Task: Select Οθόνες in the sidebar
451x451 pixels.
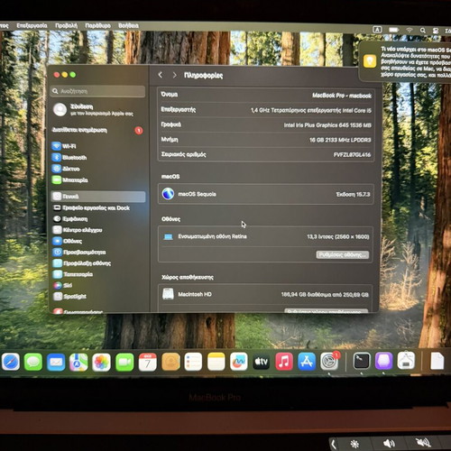Action: [x=97, y=241]
